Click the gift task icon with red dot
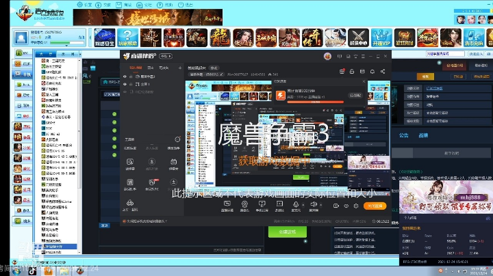Screen dimensions: 493x276 342,72
